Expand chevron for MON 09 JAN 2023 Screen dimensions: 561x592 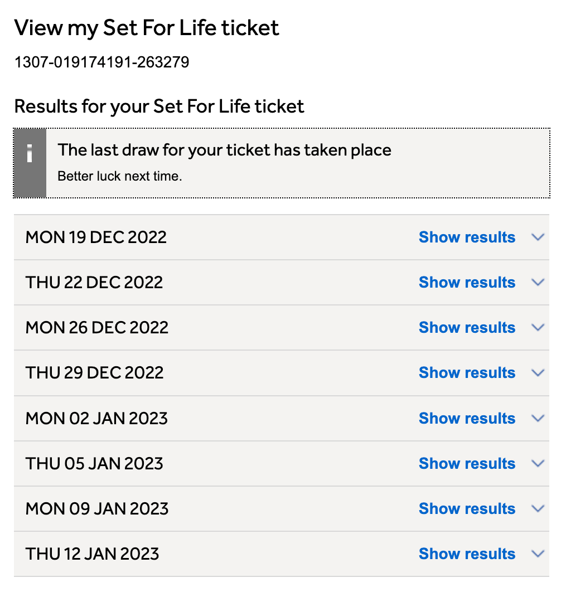(538, 508)
